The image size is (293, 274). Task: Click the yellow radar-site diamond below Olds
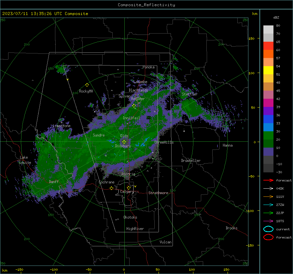click(124, 142)
